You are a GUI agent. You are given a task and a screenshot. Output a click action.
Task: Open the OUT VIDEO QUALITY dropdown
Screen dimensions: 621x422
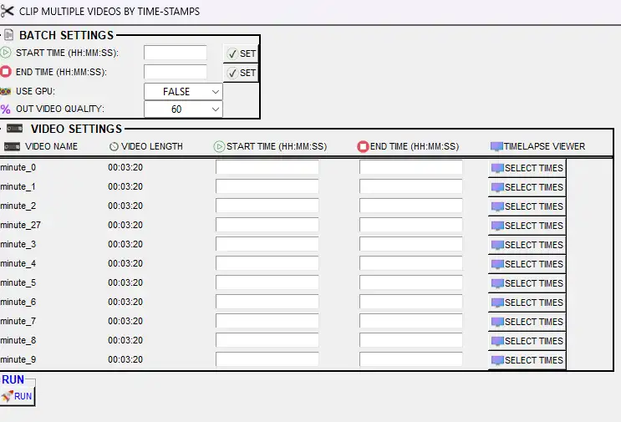[183, 109]
